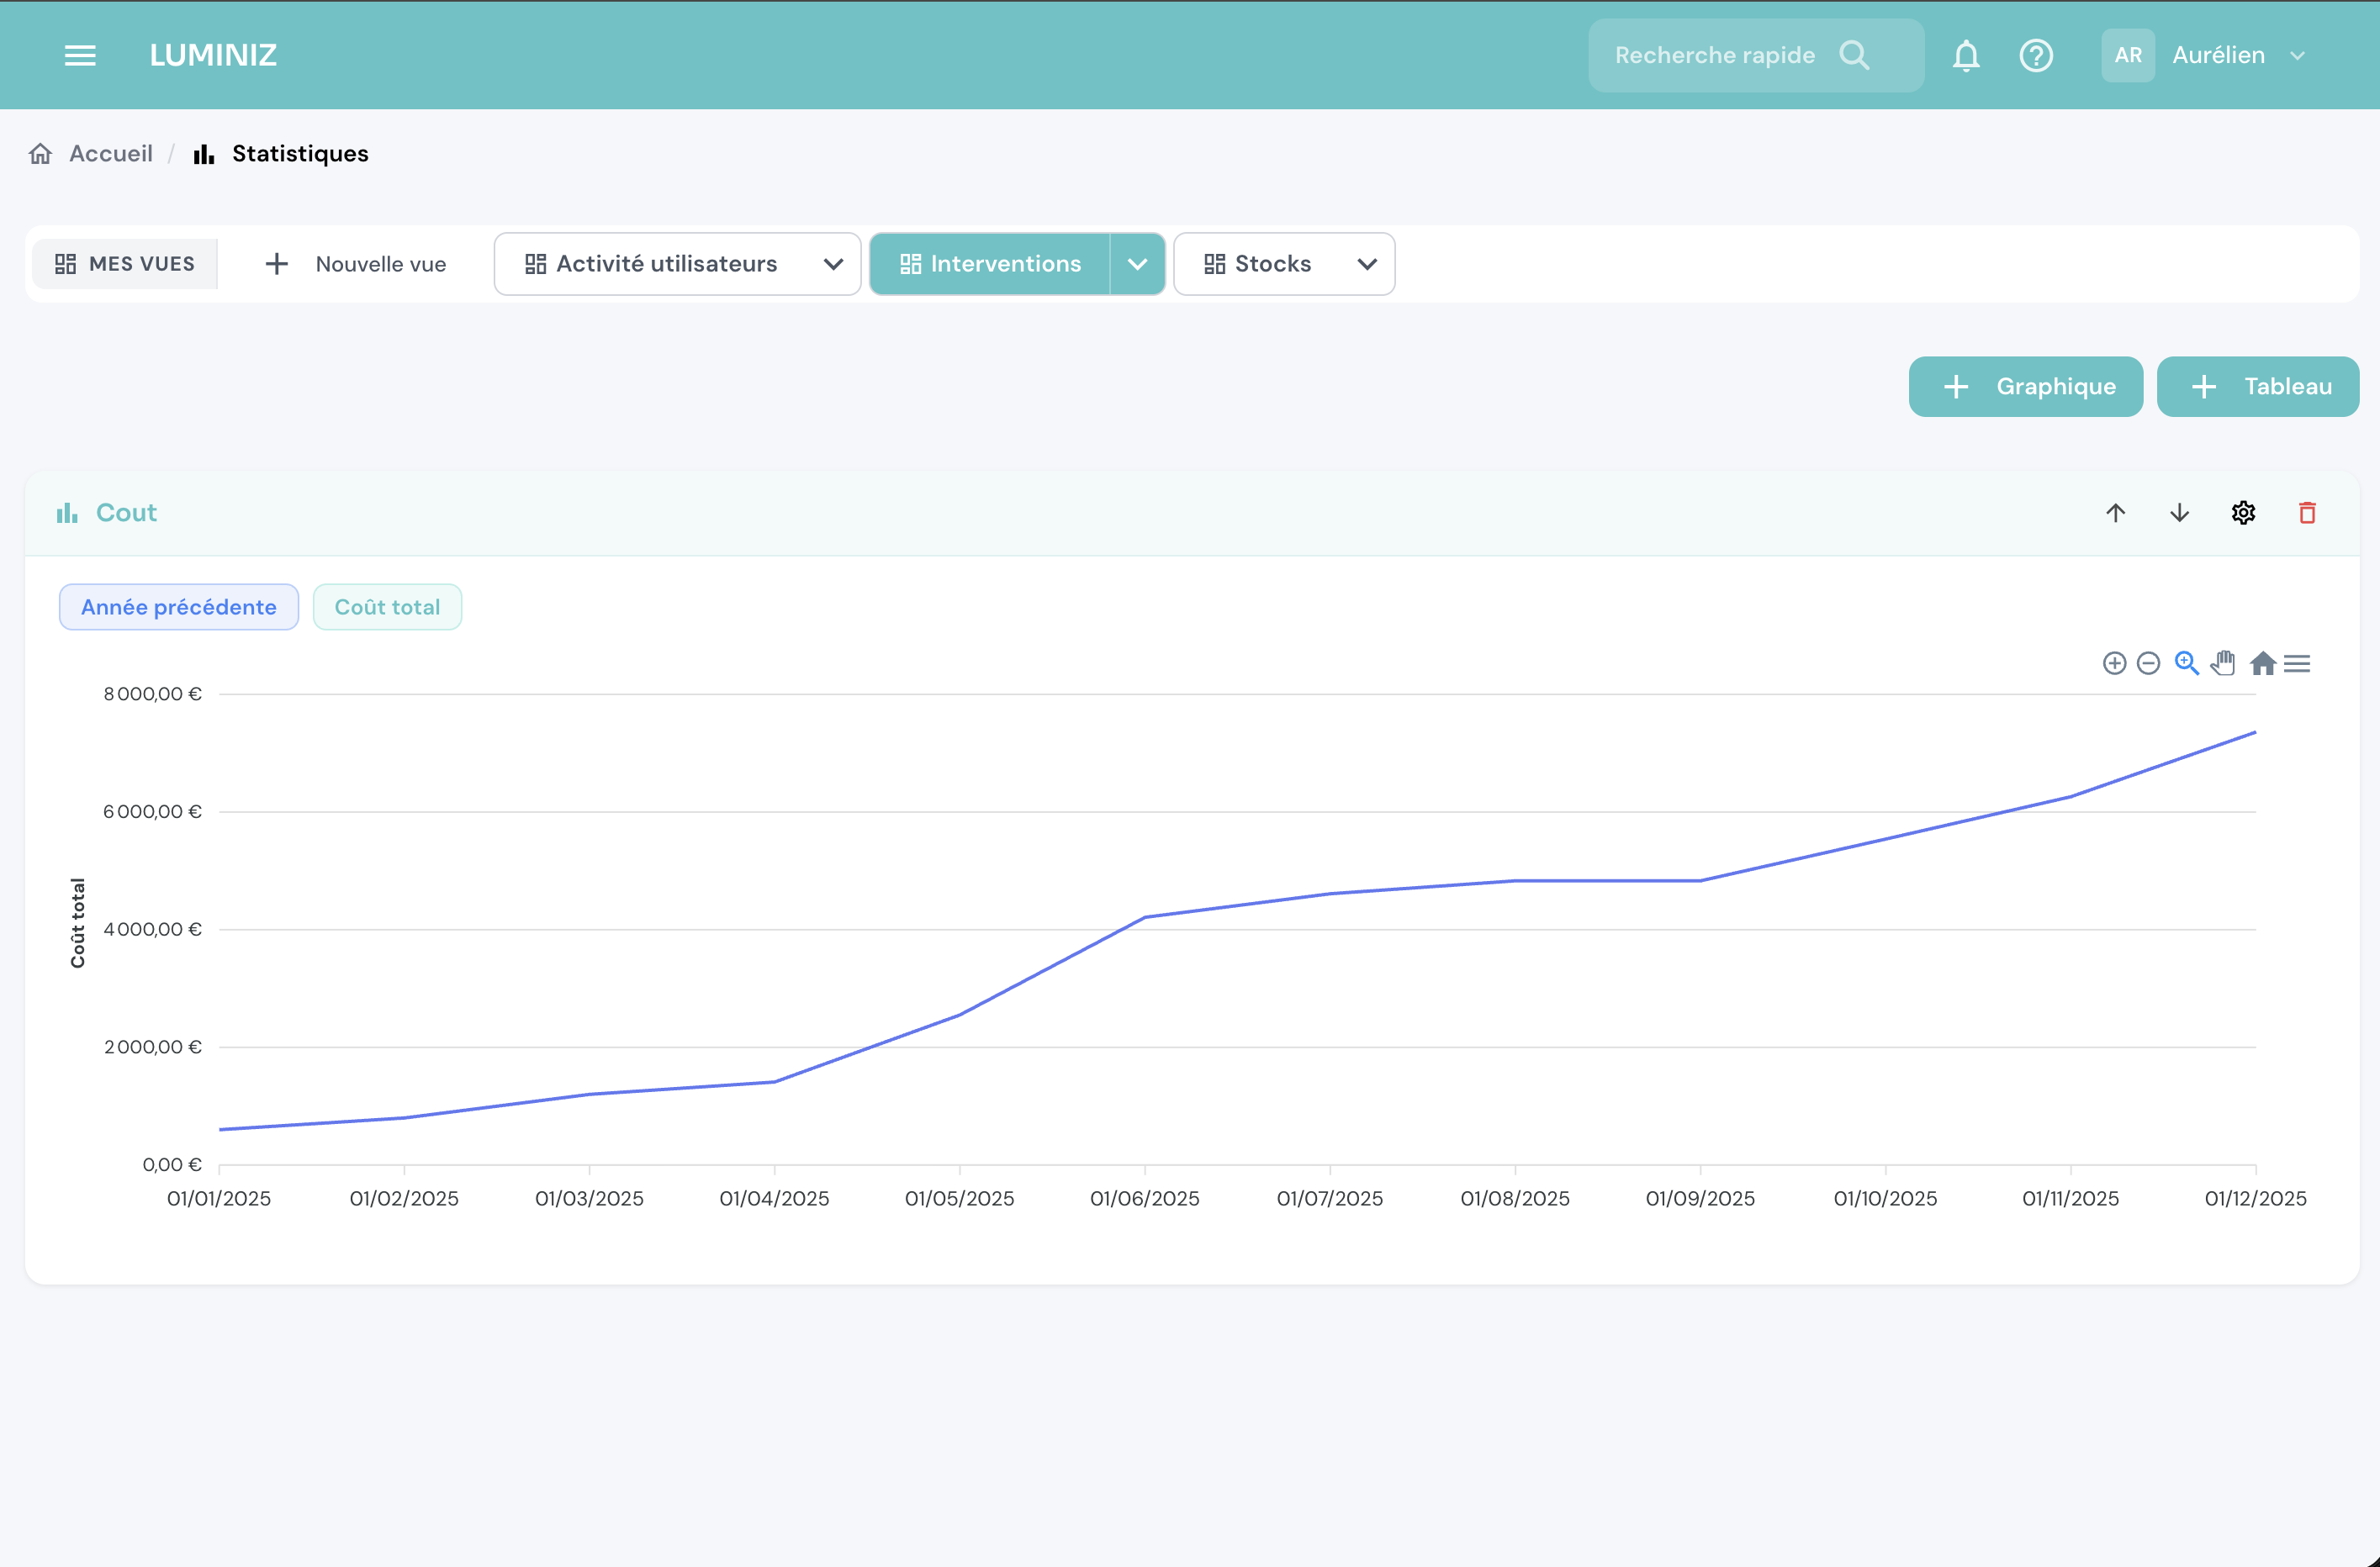Open the Aurélien account dropdown

[2240, 55]
